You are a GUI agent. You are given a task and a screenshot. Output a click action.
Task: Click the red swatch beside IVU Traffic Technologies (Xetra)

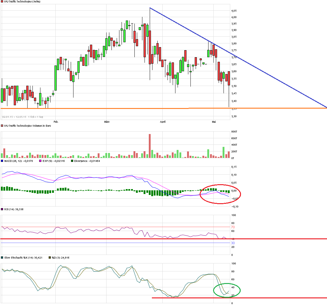tap(2, 2)
